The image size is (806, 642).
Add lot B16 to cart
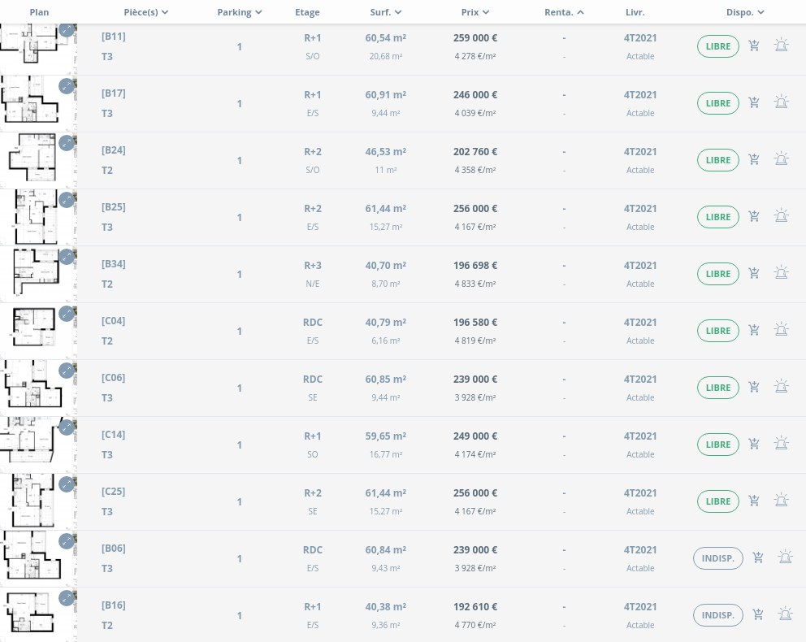pyautogui.click(x=758, y=615)
